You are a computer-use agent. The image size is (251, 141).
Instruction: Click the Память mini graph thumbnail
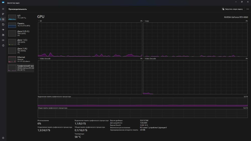(x=12, y=25)
